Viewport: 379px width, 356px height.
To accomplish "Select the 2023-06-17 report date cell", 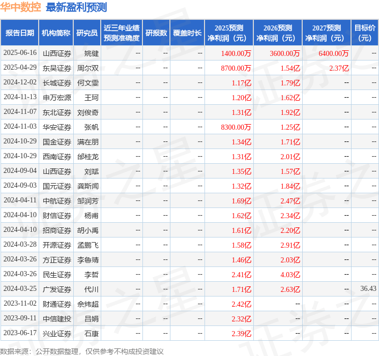I will point(20,333).
